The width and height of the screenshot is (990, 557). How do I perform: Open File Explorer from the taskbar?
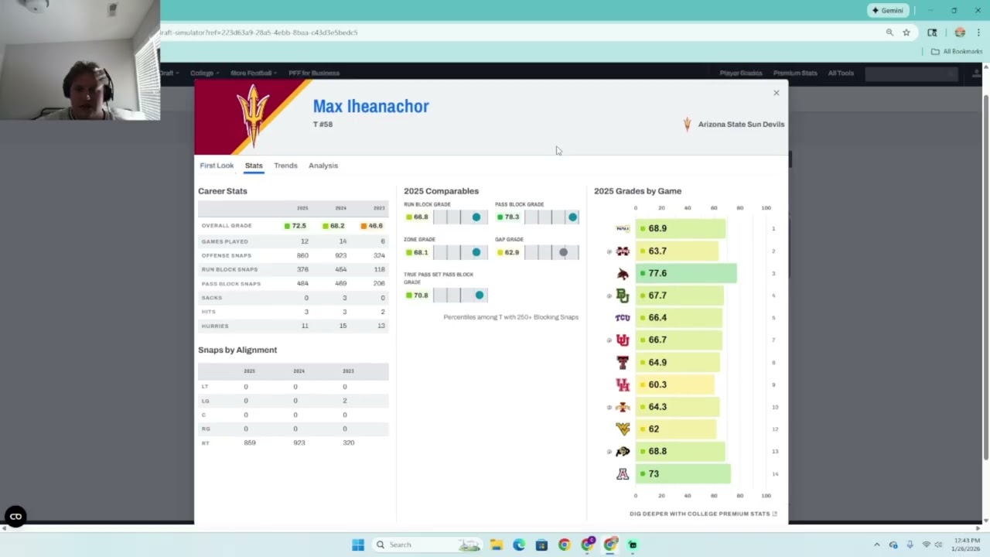tap(497, 545)
